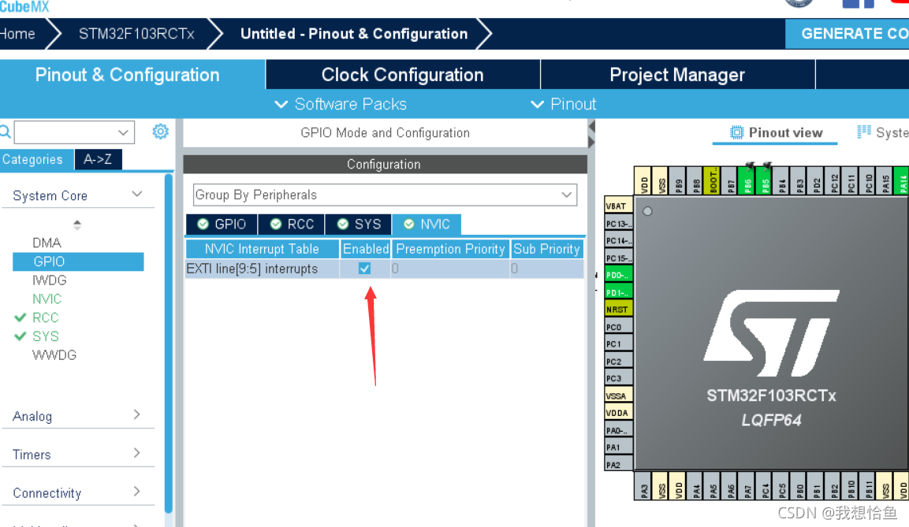Screen dimensions: 909x527
Task: Open the GPIO configuration tab
Action: [x=222, y=225]
